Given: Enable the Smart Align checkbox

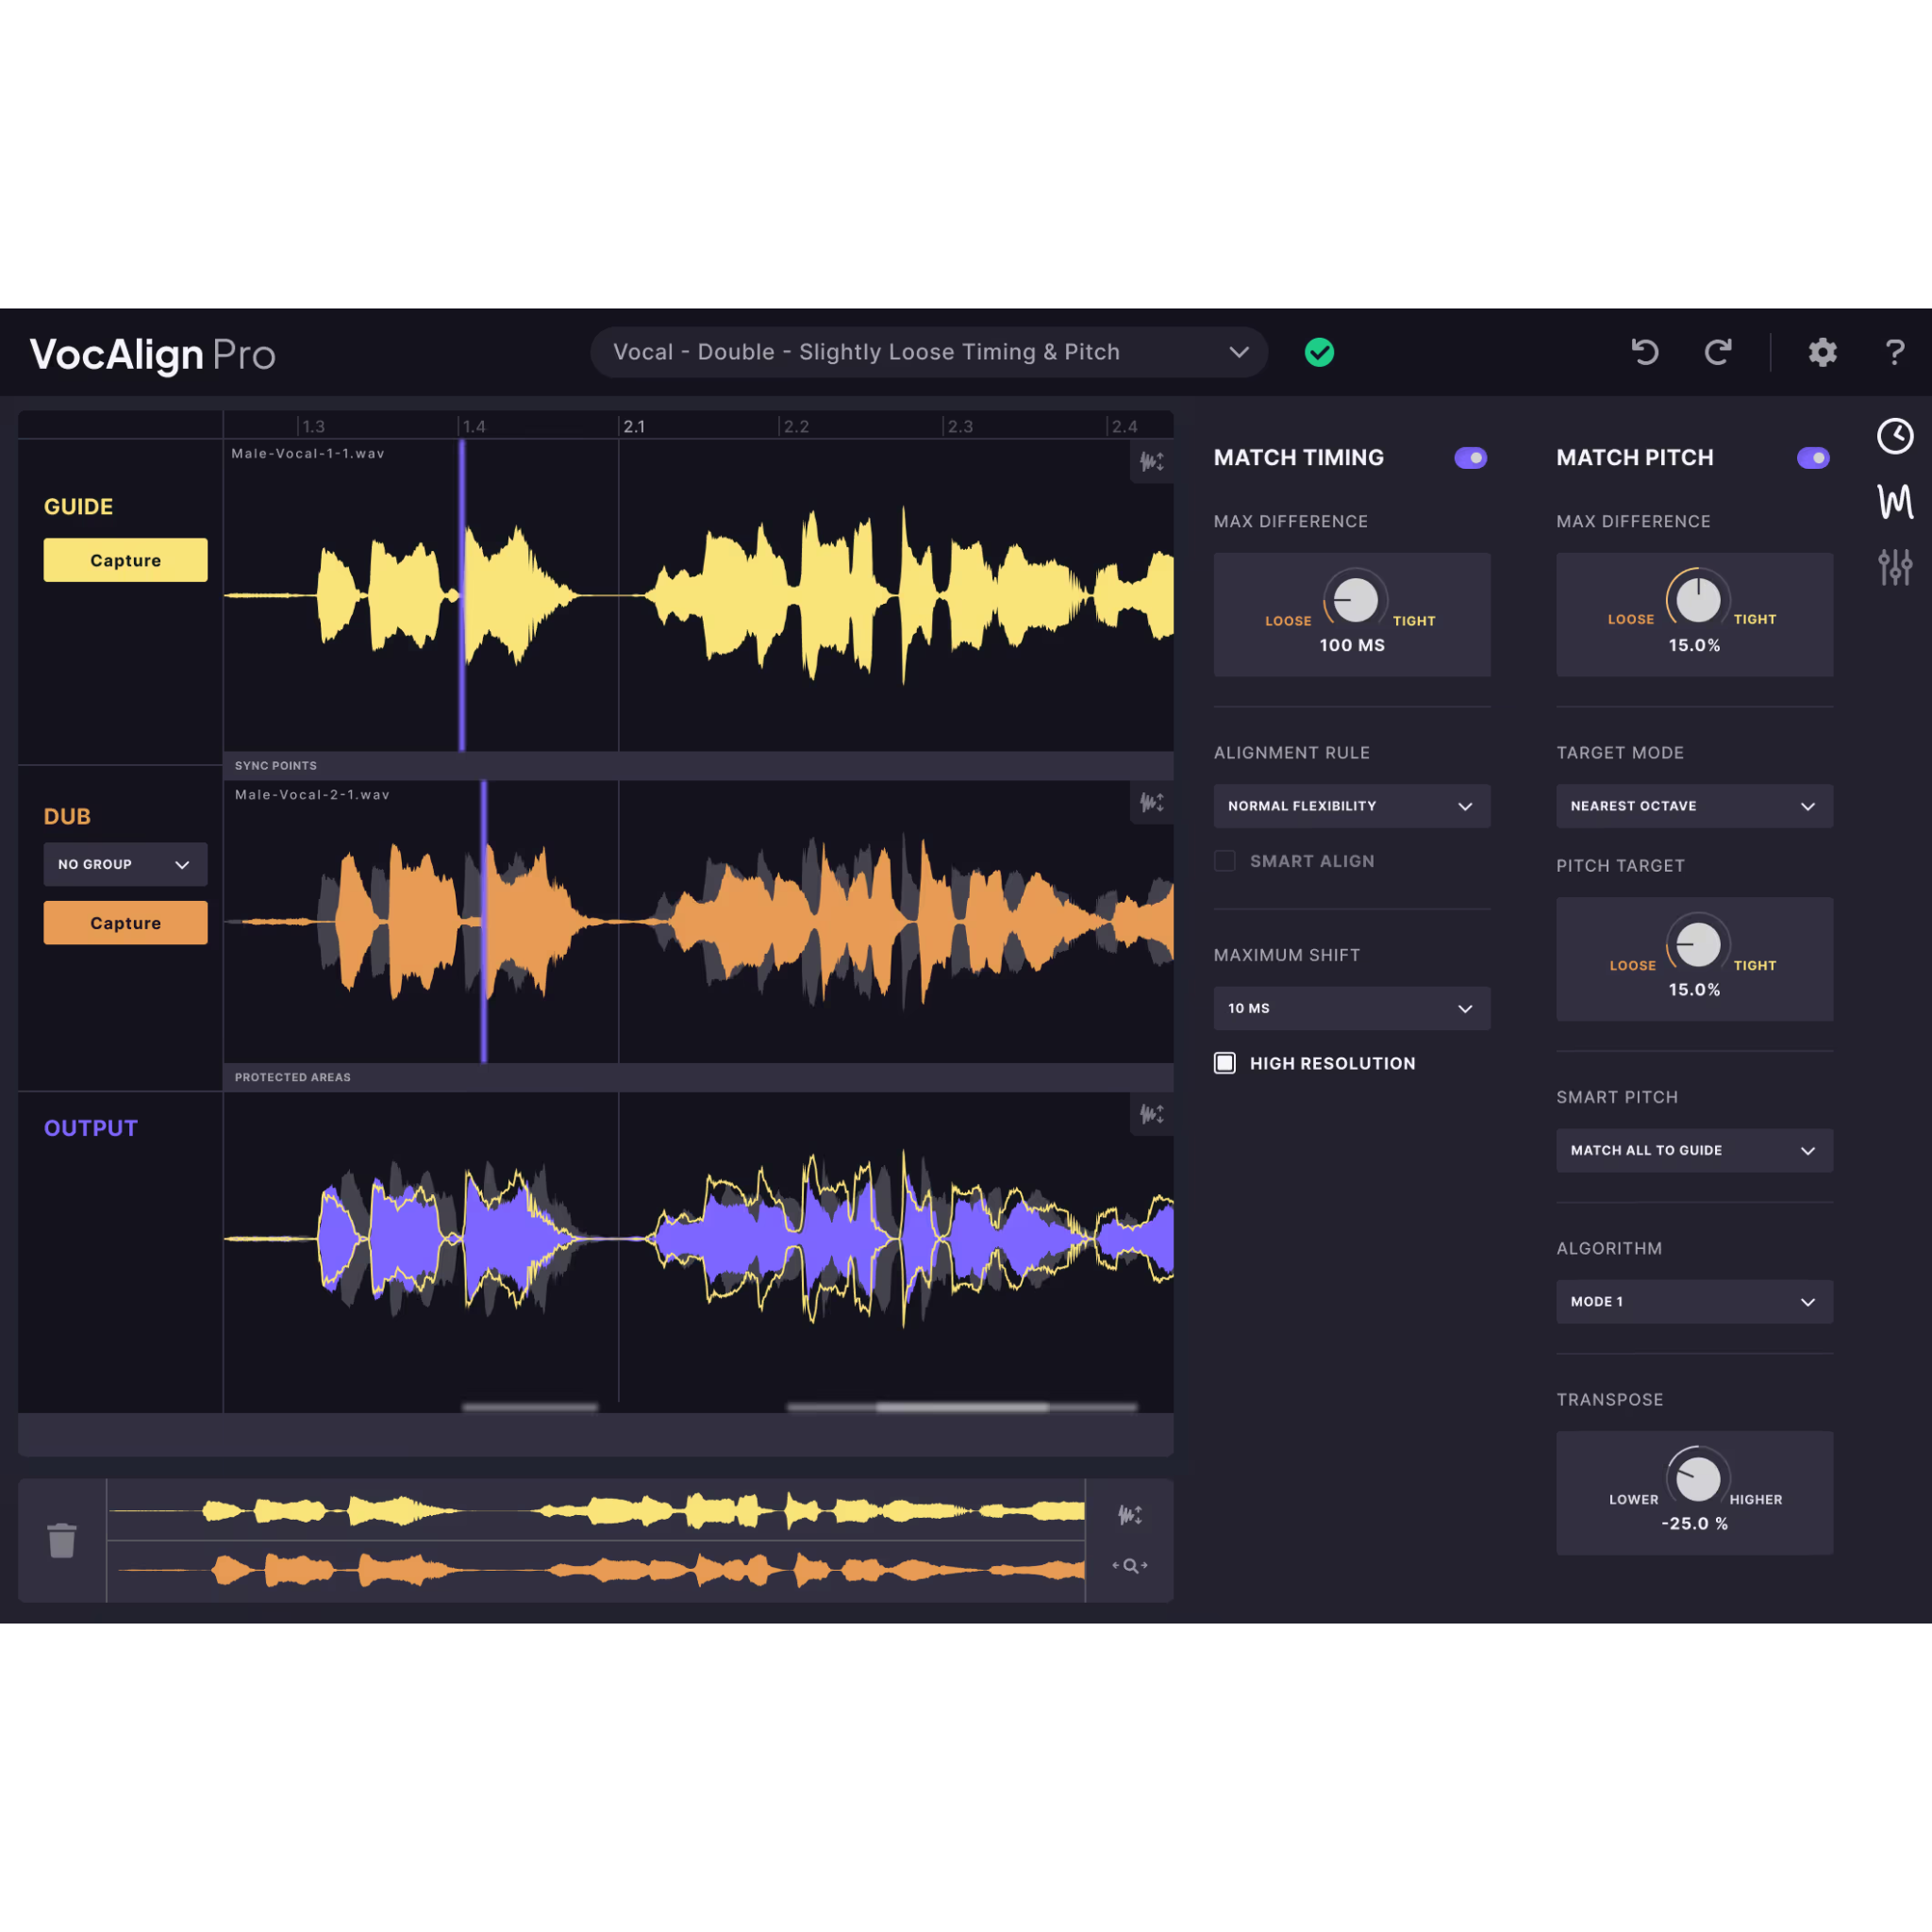Looking at the screenshot, I should pos(1224,861).
